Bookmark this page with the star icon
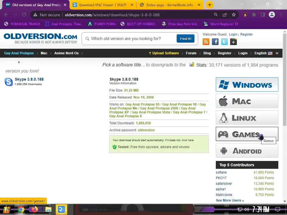The width and height of the screenshot is (287, 215). (x=234, y=15)
